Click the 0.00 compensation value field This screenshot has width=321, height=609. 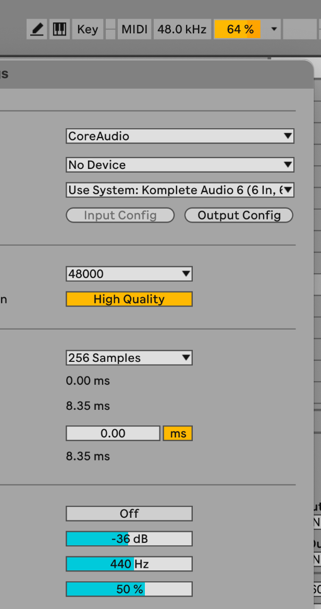click(113, 433)
